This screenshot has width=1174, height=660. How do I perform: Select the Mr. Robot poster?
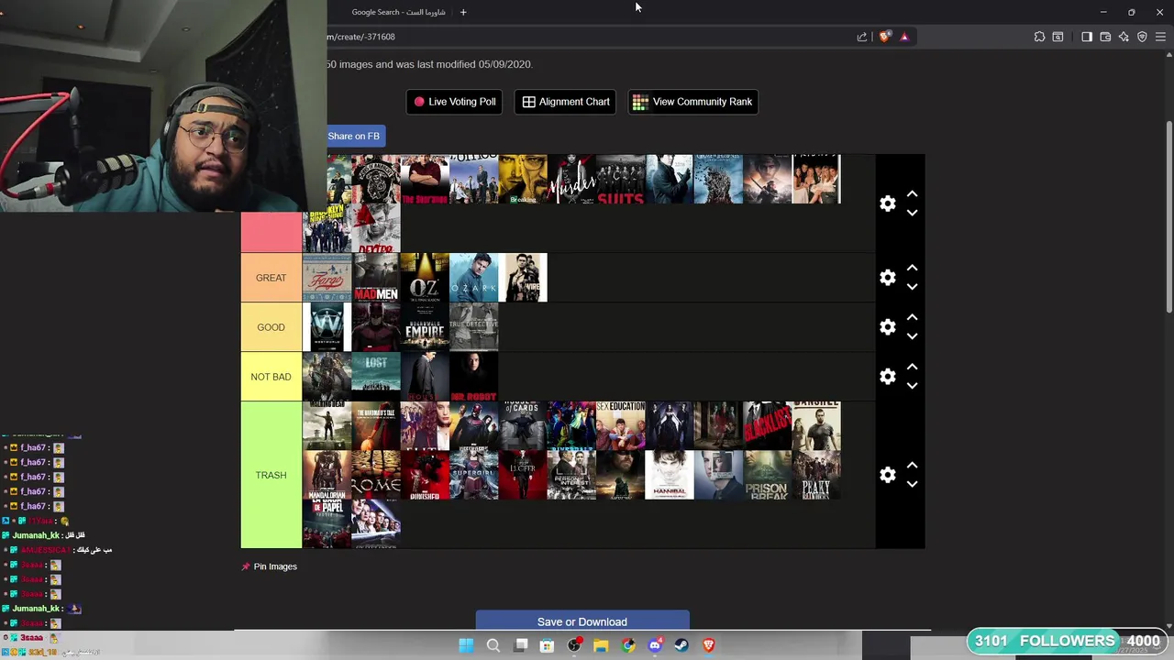(x=474, y=377)
